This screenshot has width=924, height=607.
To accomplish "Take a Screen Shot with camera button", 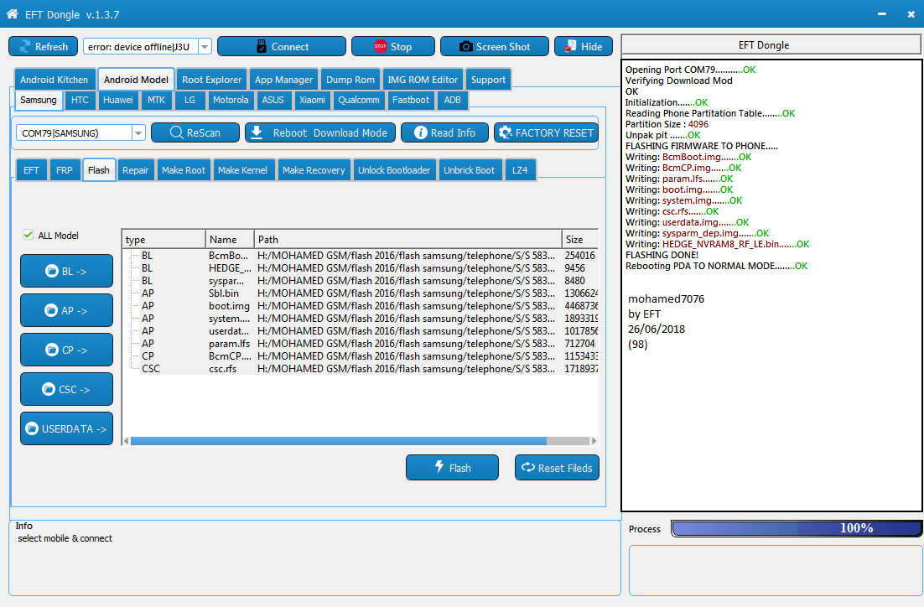I will click(495, 47).
